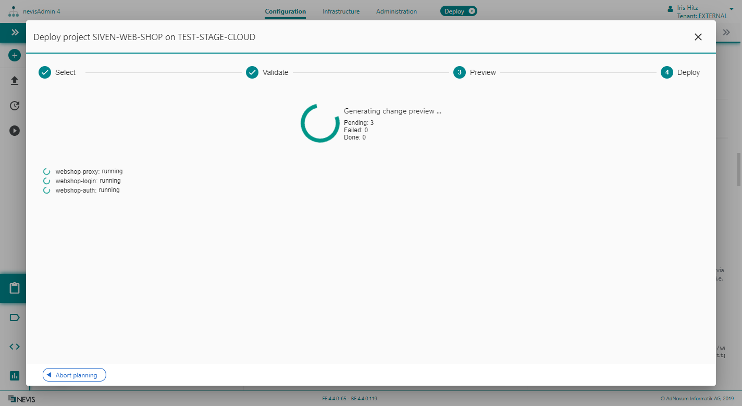
Task: Open the history clock icon
Action: pyautogui.click(x=15, y=106)
